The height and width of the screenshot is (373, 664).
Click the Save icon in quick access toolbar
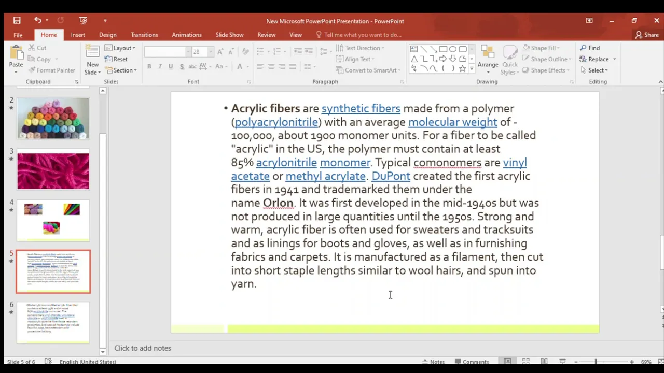tap(17, 20)
